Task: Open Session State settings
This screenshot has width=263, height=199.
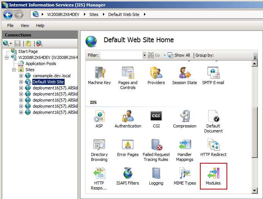Action: pos(184,76)
